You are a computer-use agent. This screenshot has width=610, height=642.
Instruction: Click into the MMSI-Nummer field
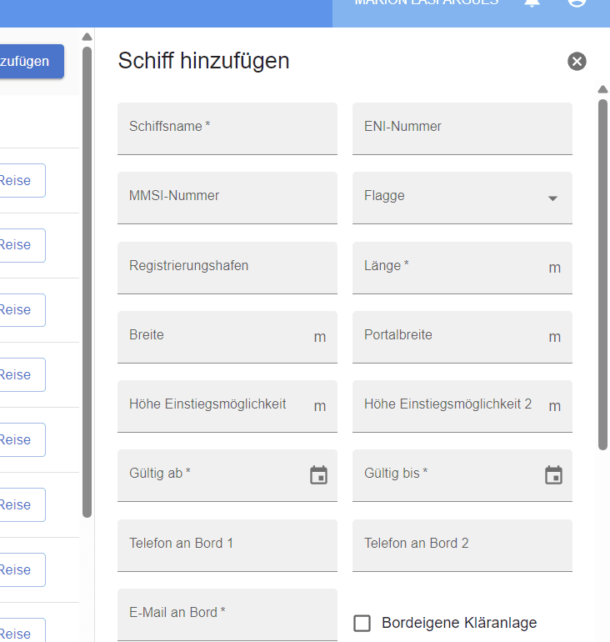pos(227,198)
